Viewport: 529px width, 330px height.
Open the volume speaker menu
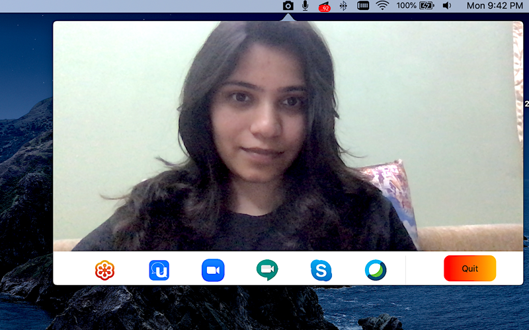point(447,6)
